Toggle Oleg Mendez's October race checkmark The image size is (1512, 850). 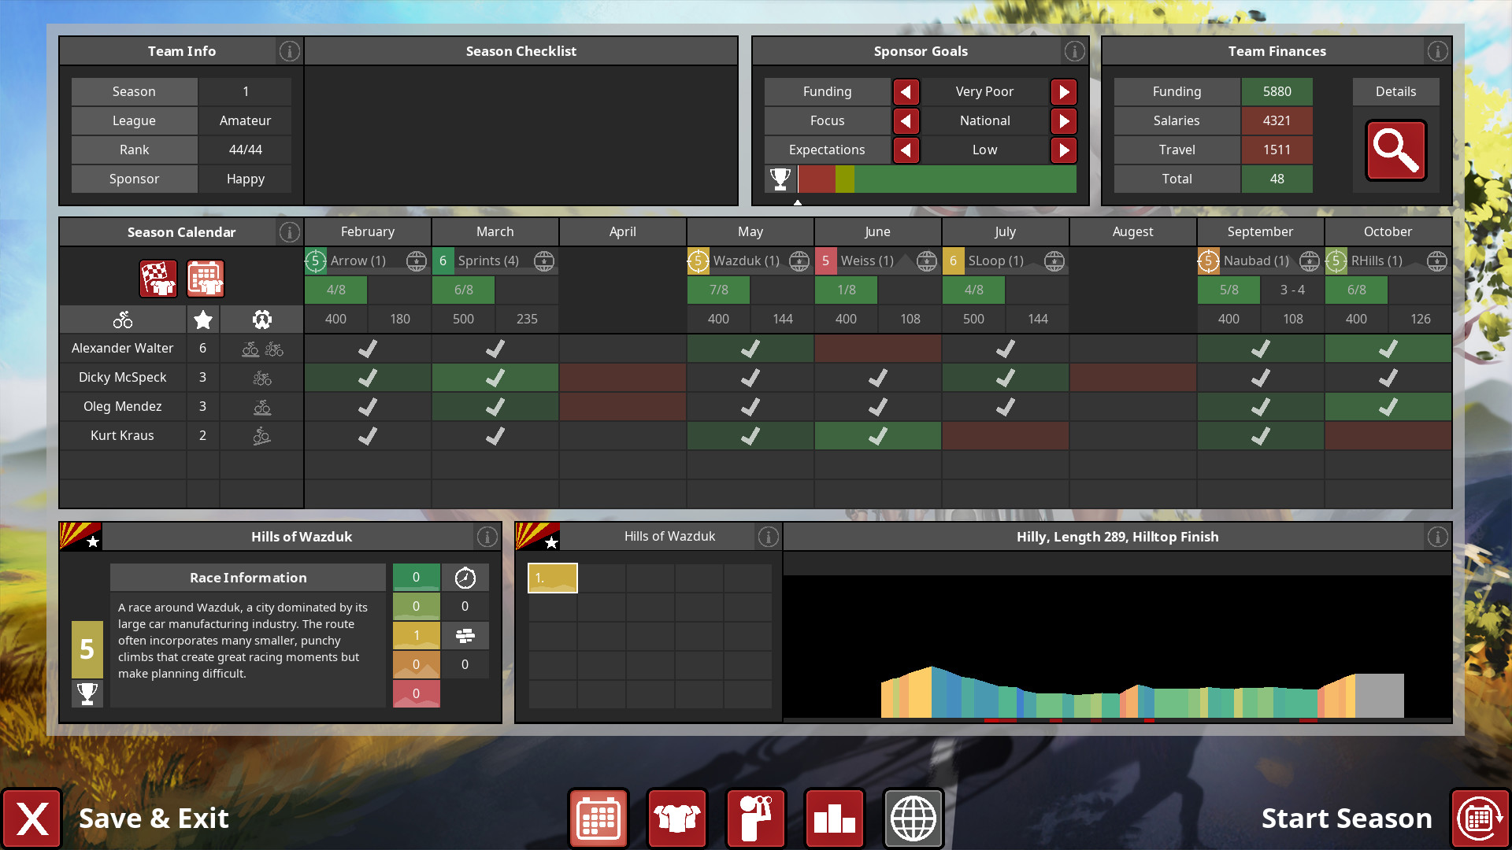1388,407
